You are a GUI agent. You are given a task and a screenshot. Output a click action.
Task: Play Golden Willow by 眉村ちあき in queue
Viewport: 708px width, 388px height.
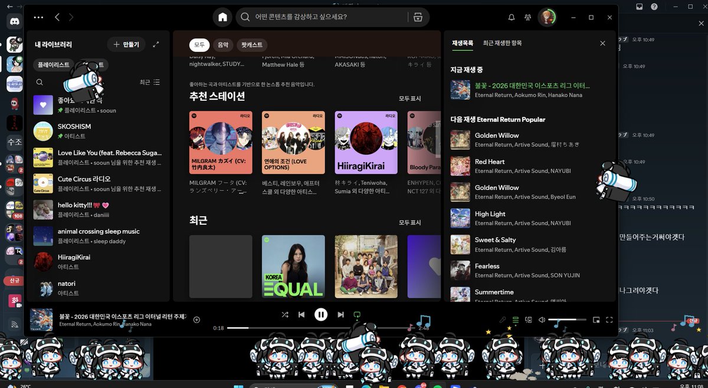click(529, 140)
